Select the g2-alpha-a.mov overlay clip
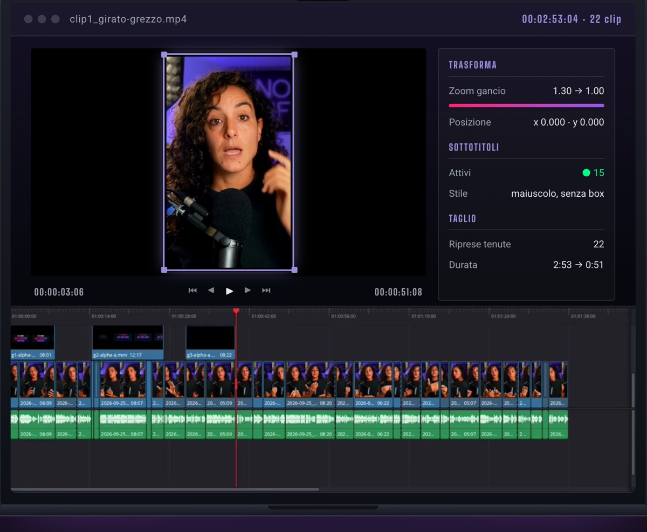Screen dimensions: 647x532 pos(128,342)
